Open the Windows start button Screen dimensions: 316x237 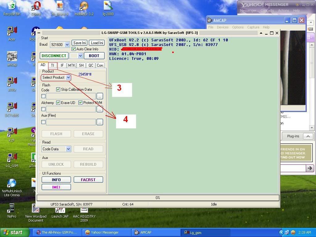click(x=14, y=232)
